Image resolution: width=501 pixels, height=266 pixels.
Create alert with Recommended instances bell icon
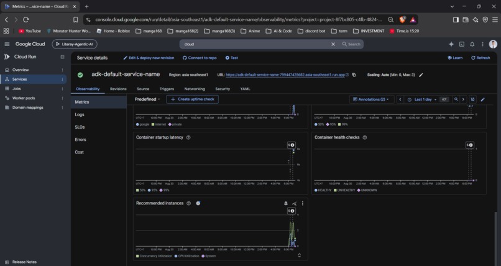(286, 203)
